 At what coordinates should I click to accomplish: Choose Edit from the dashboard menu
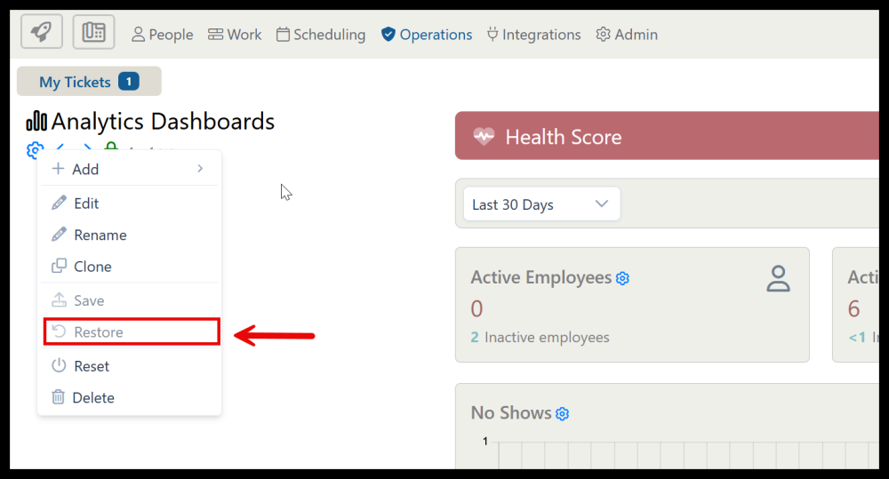(x=86, y=204)
